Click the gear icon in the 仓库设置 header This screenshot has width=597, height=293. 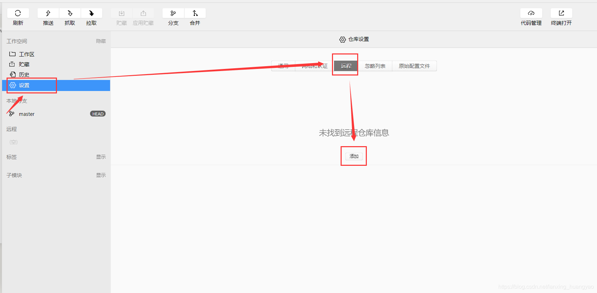click(343, 39)
